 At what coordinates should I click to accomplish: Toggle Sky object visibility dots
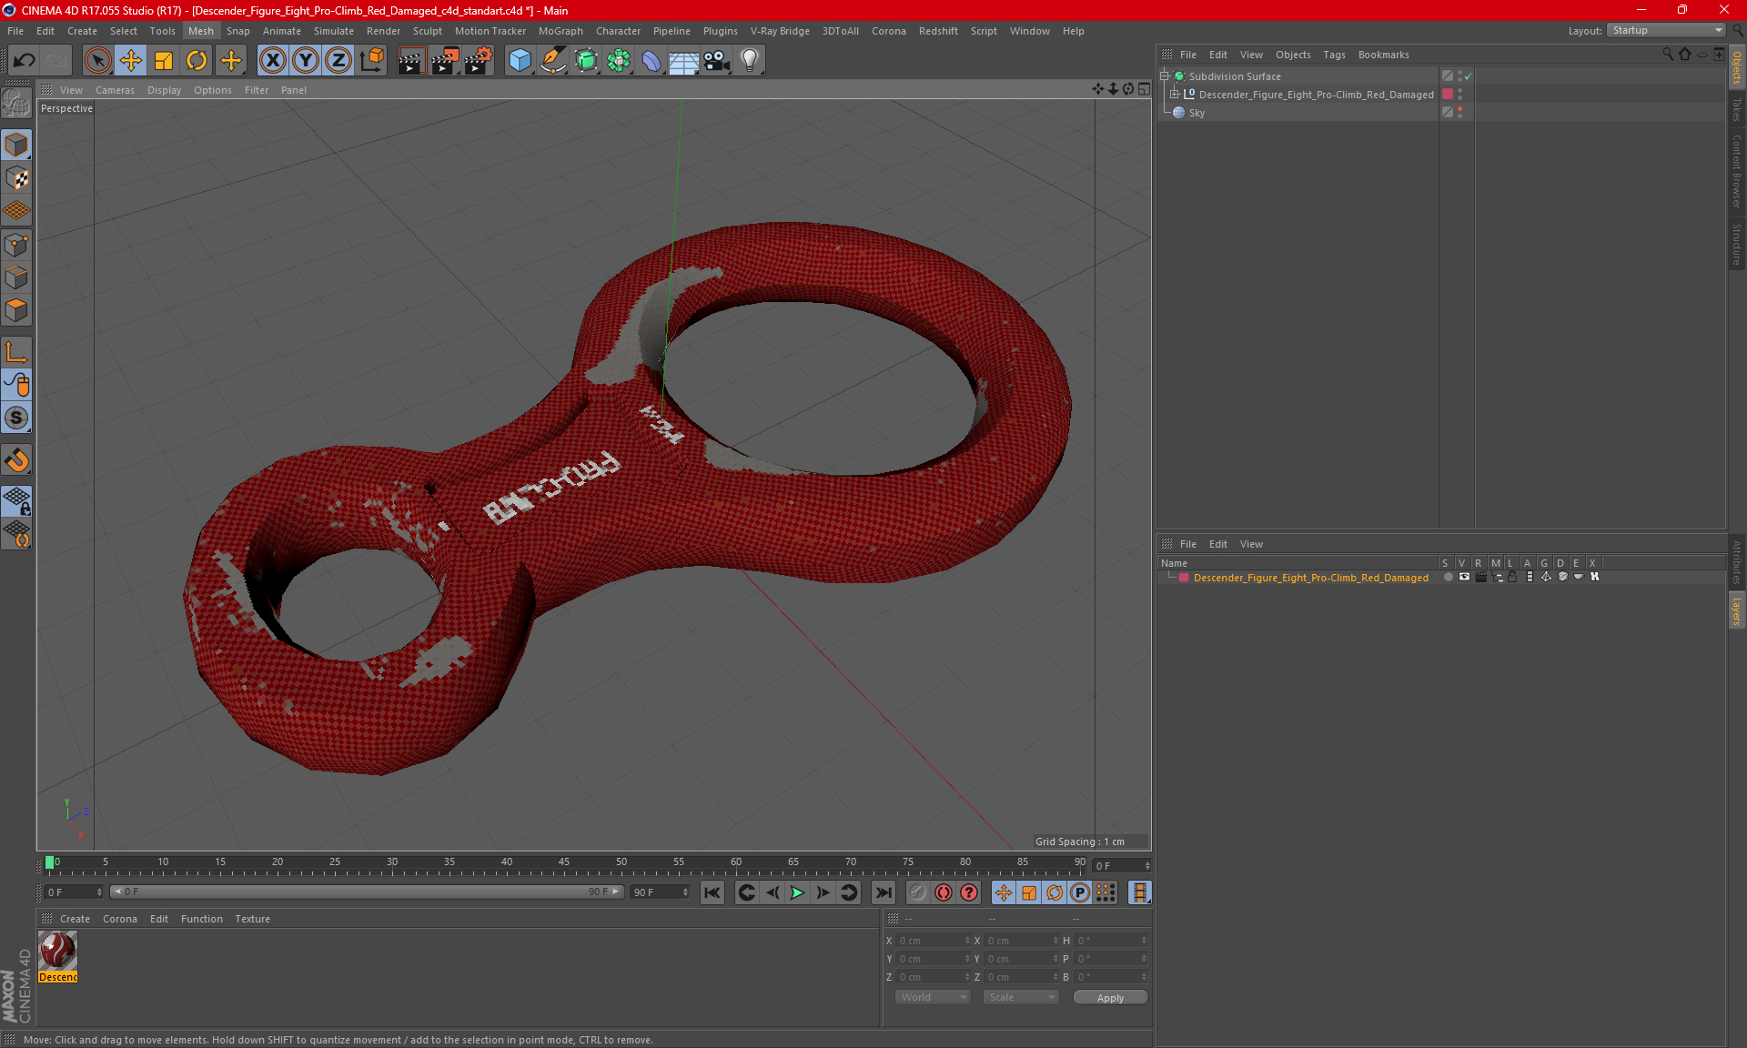point(1459,113)
